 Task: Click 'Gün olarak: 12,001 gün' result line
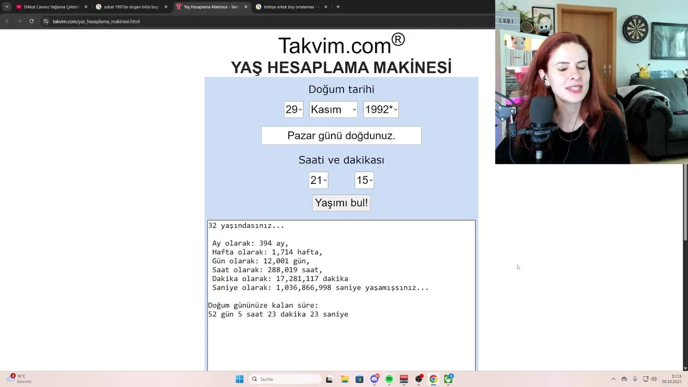tap(261, 261)
